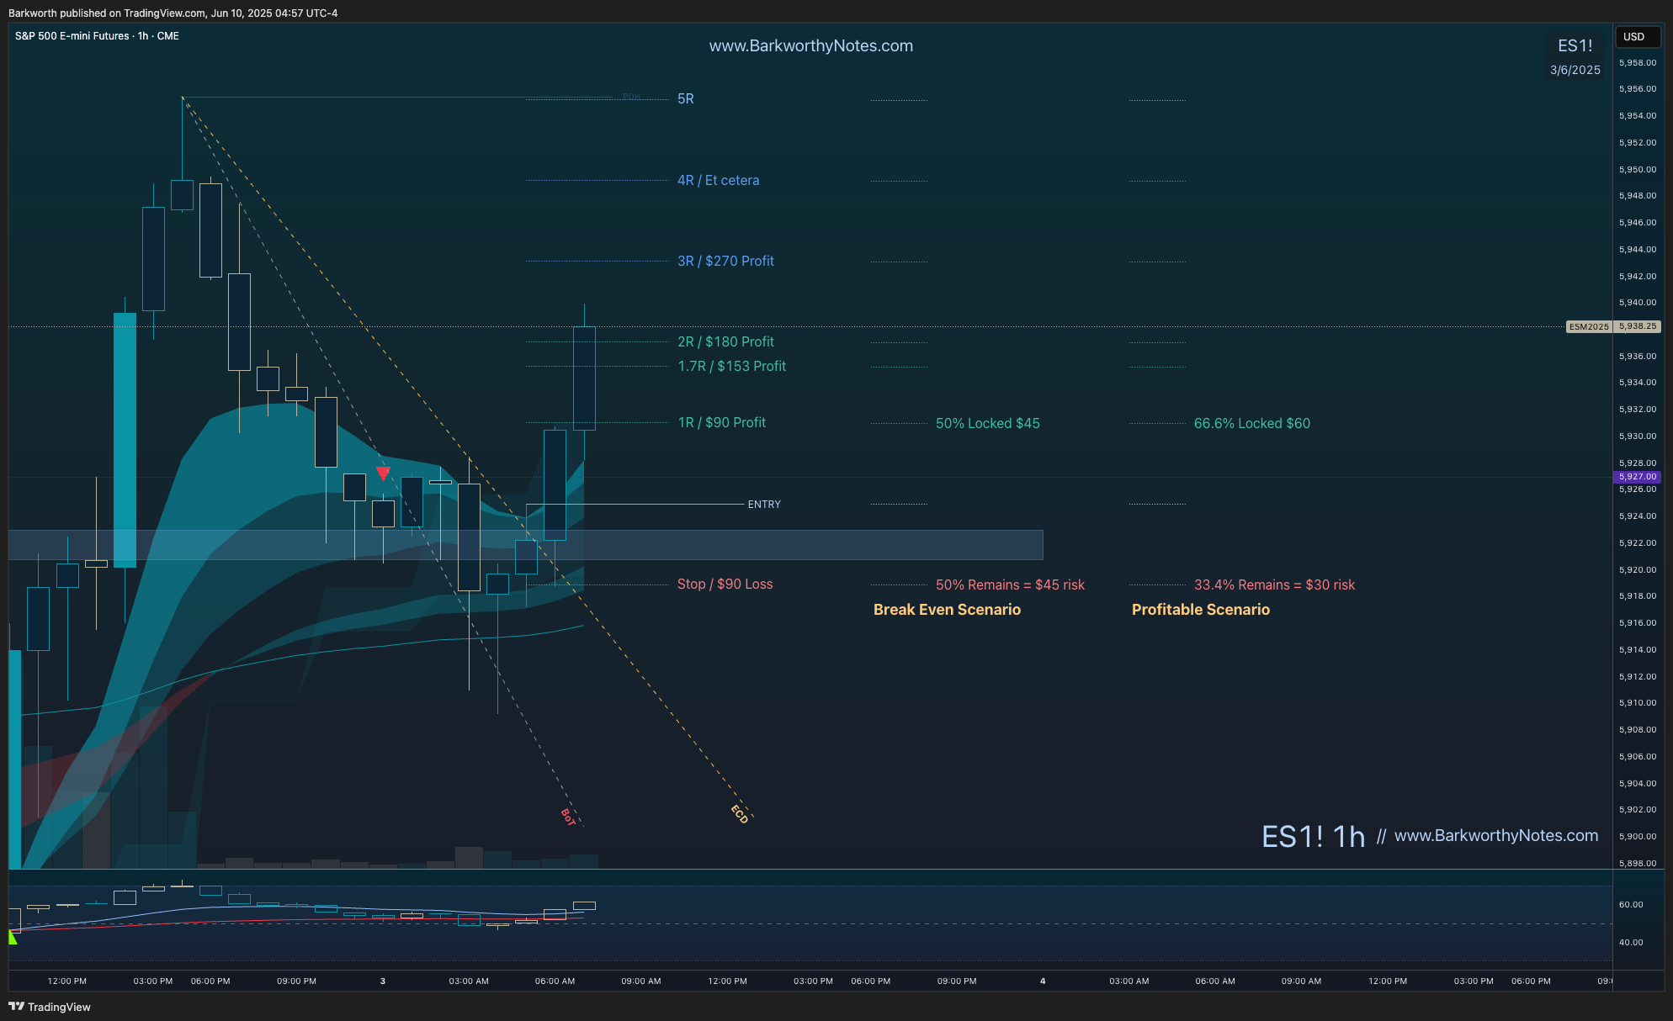This screenshot has width=1673, height=1021.
Task: Click the TradingView logo icon
Action: 16,1007
